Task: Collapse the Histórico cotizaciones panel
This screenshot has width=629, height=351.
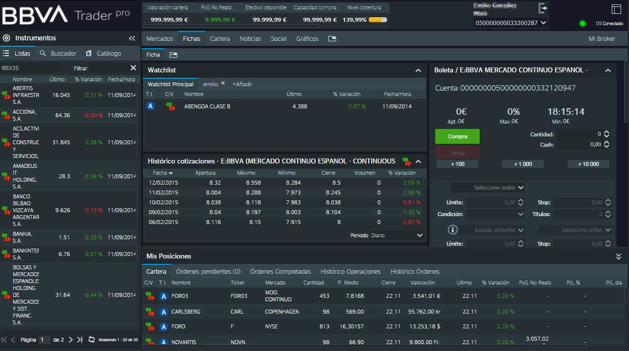Action: point(418,161)
